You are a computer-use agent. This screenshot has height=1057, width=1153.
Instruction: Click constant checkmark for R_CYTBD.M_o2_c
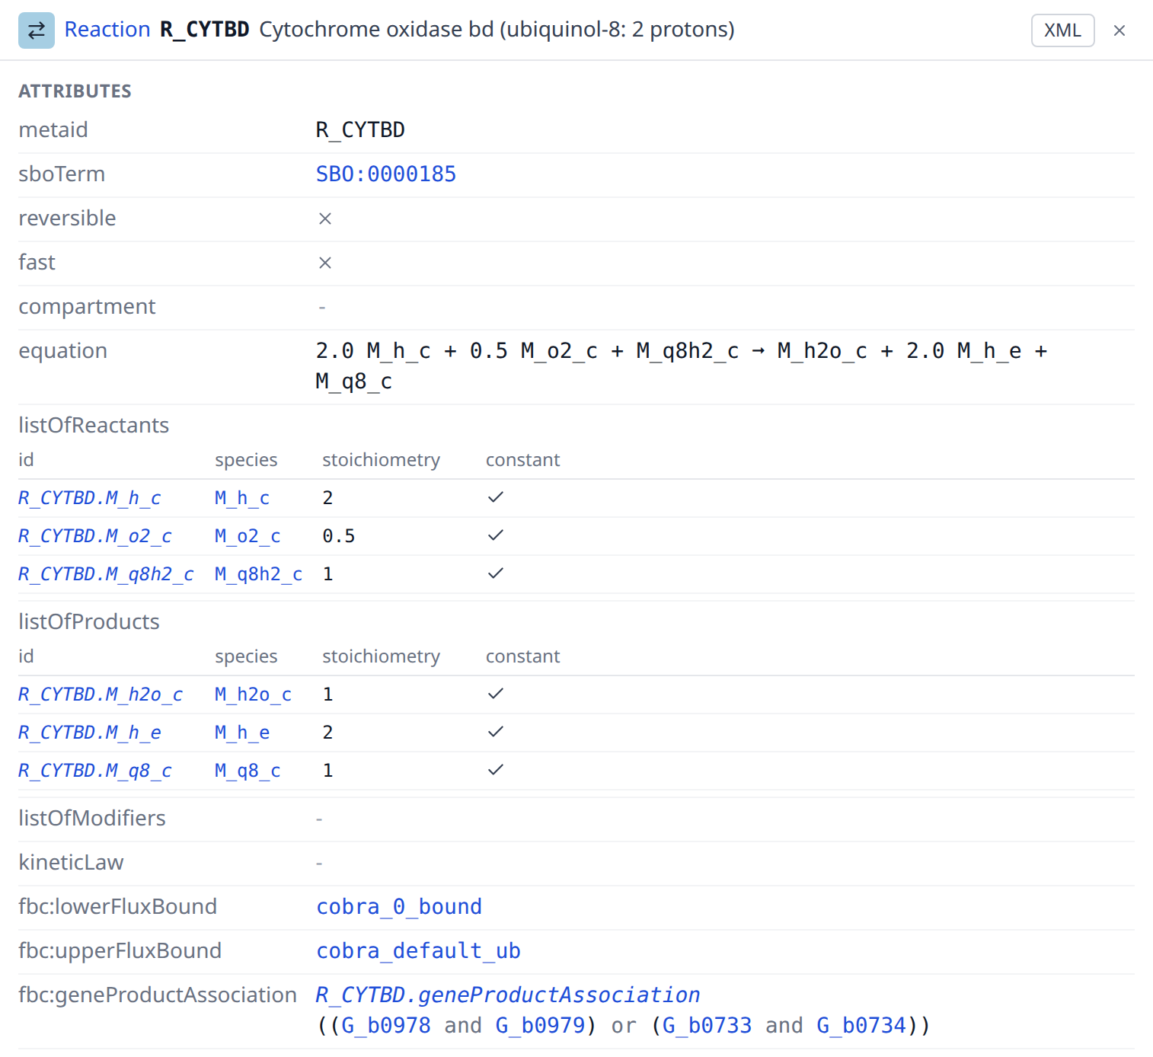496,535
